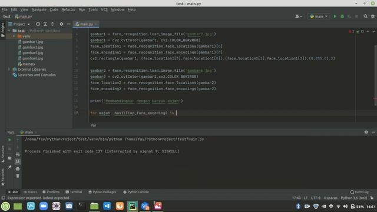Open the Bluetooth tray icon
377x212 pixels.
point(298,206)
